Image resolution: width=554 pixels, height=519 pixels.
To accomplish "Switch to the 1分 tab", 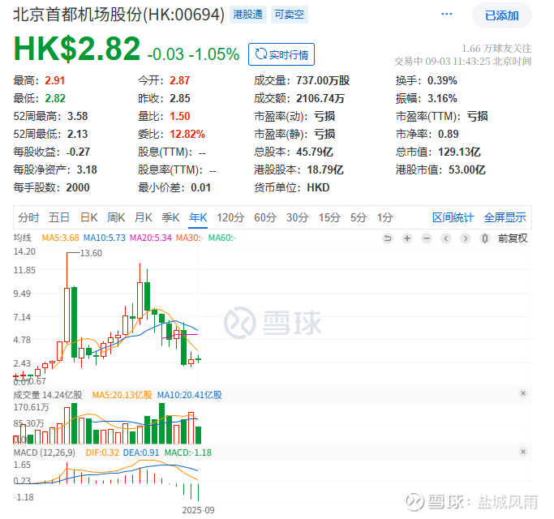I will coord(384,217).
